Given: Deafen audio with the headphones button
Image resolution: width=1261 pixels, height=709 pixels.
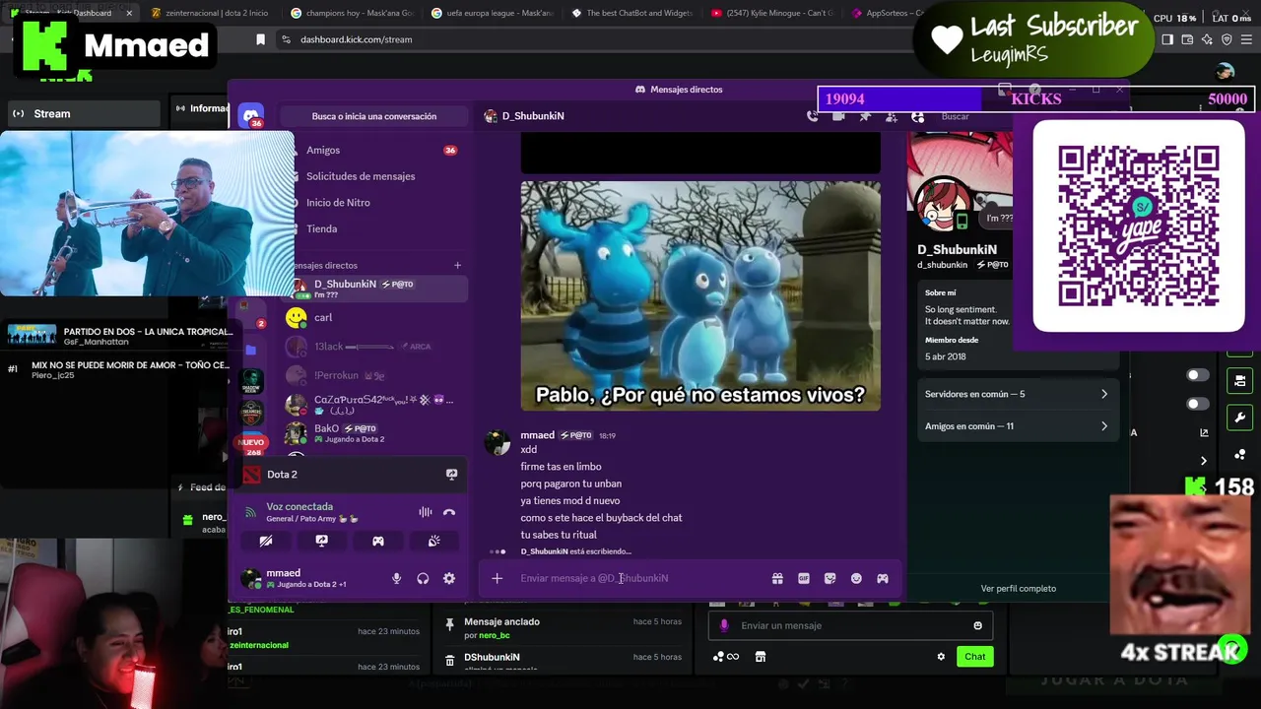Looking at the screenshot, I should click(x=423, y=578).
